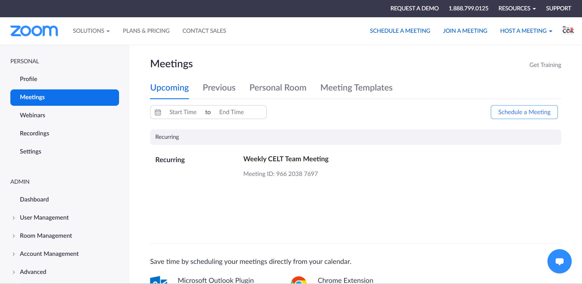Expand Account Management section
The height and width of the screenshot is (284, 582).
click(49, 254)
